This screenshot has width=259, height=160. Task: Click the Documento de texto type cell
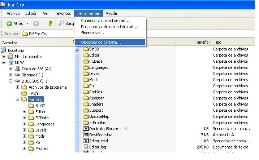230,147
